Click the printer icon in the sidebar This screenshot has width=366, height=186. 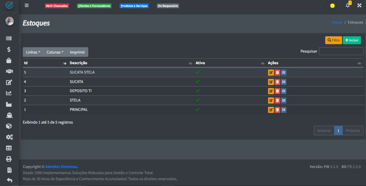pos(9,159)
